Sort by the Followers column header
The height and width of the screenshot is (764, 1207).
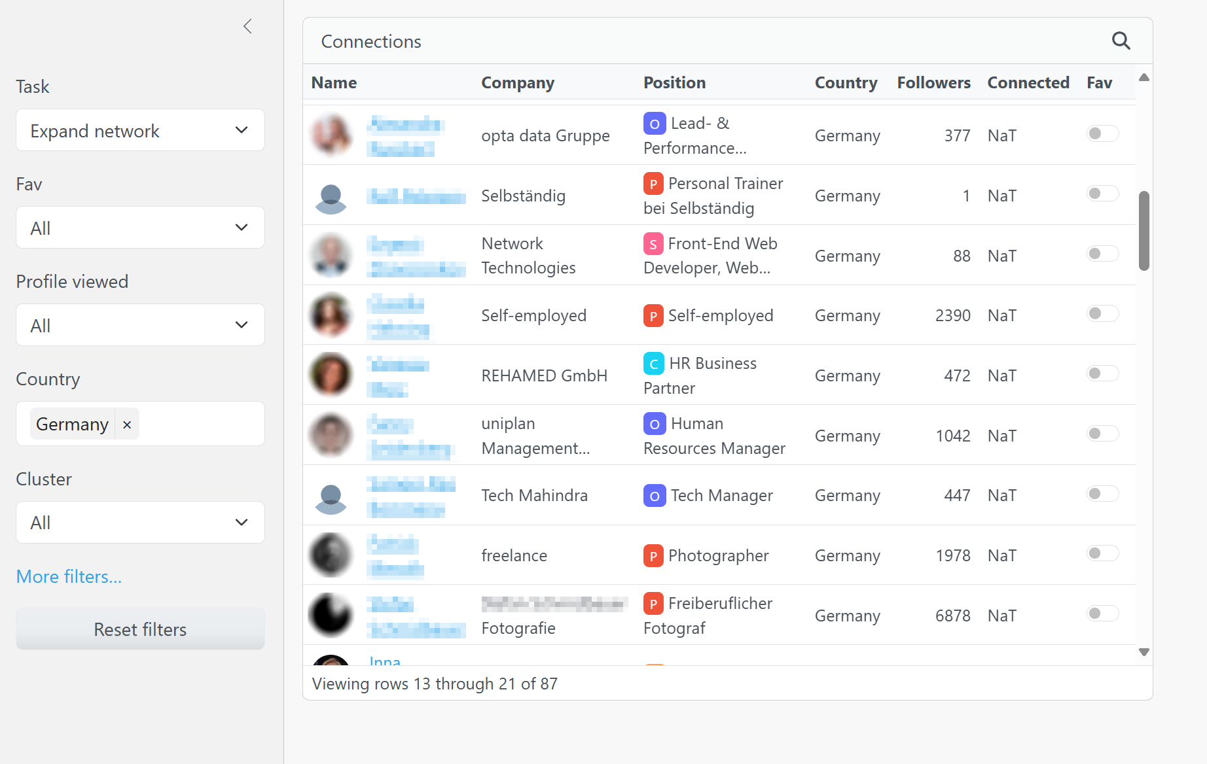[x=933, y=82]
